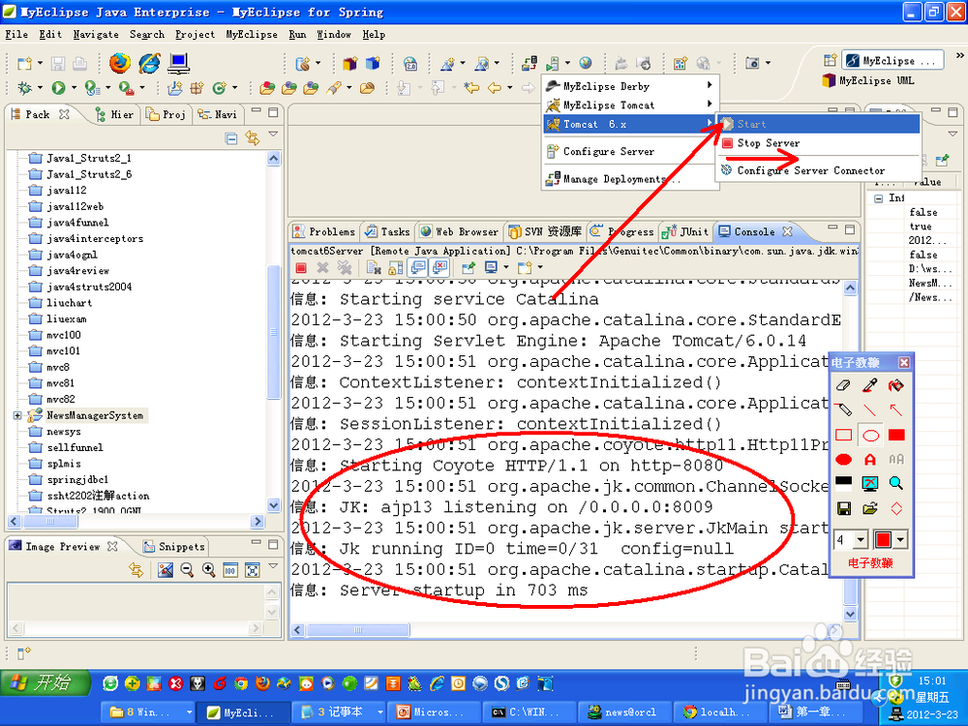
Task: Terminate the tomcat6Server console process
Action: tap(301, 268)
